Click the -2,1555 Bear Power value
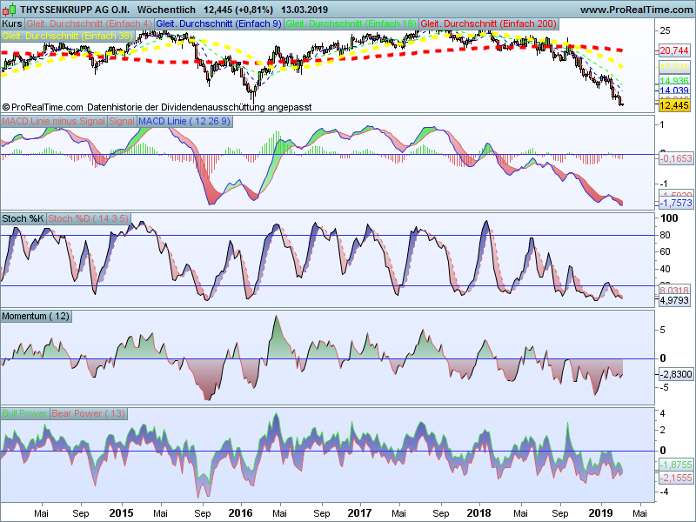The image size is (696, 522). (x=676, y=478)
